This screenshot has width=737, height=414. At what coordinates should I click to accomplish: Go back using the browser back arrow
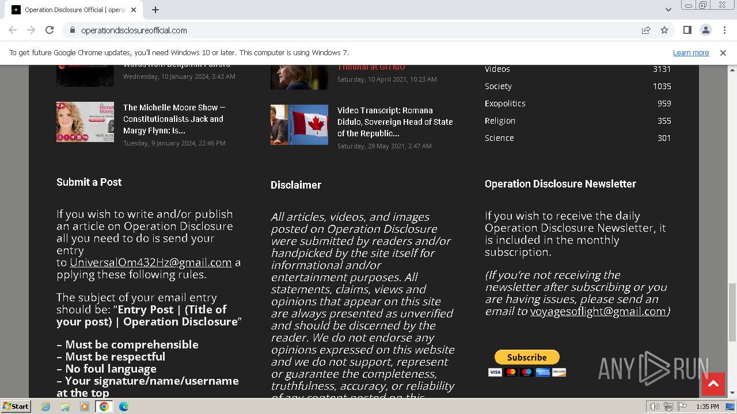tap(13, 30)
